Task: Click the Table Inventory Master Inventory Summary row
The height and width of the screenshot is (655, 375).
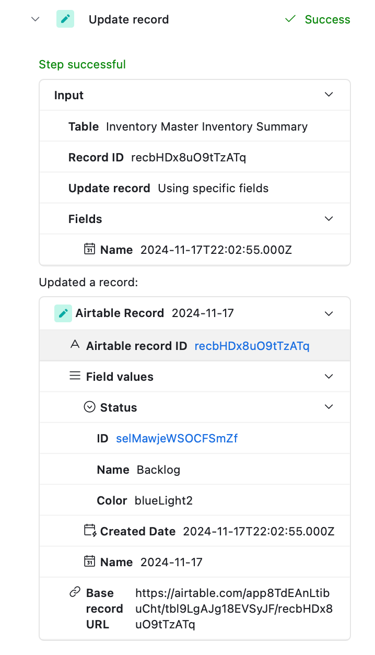Action: [x=195, y=126]
